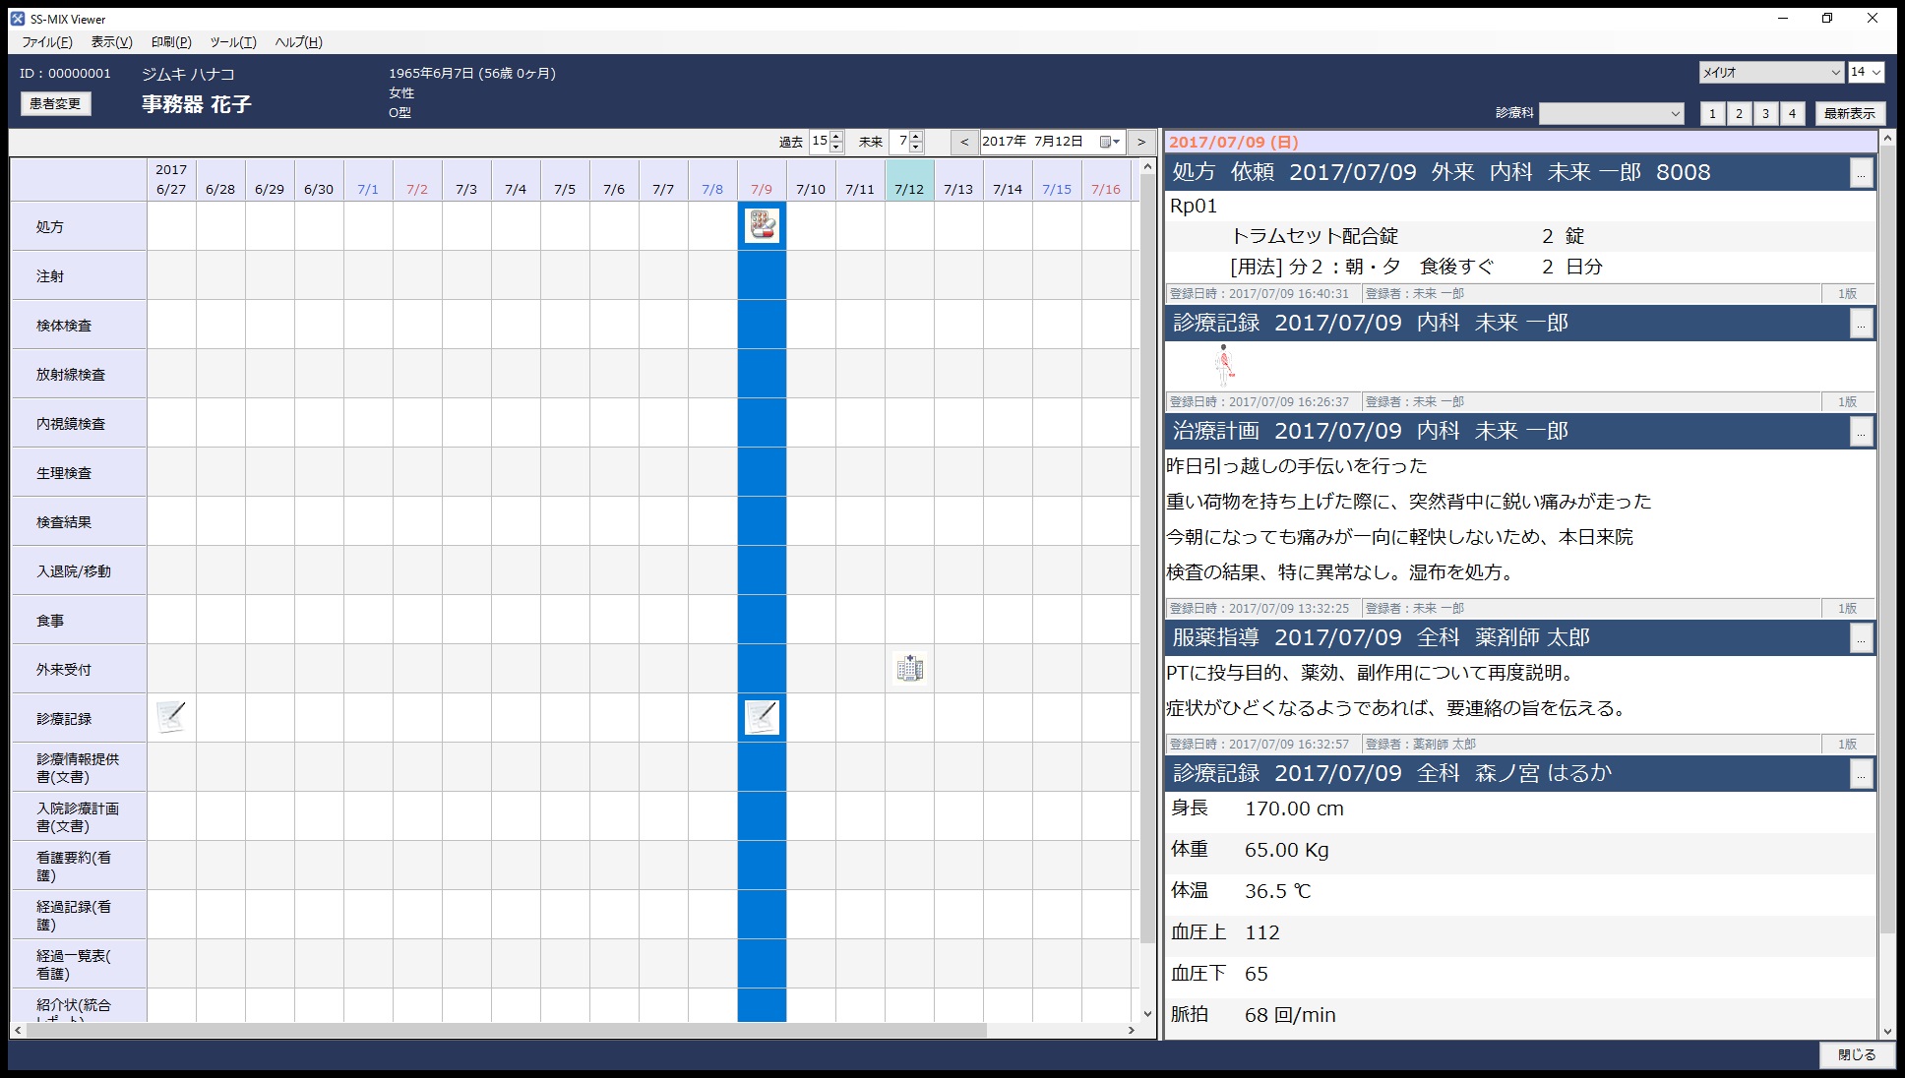The width and height of the screenshot is (1905, 1078).
Task: Click the body diagram thumbnail in 診療記録
Action: 1223,366
